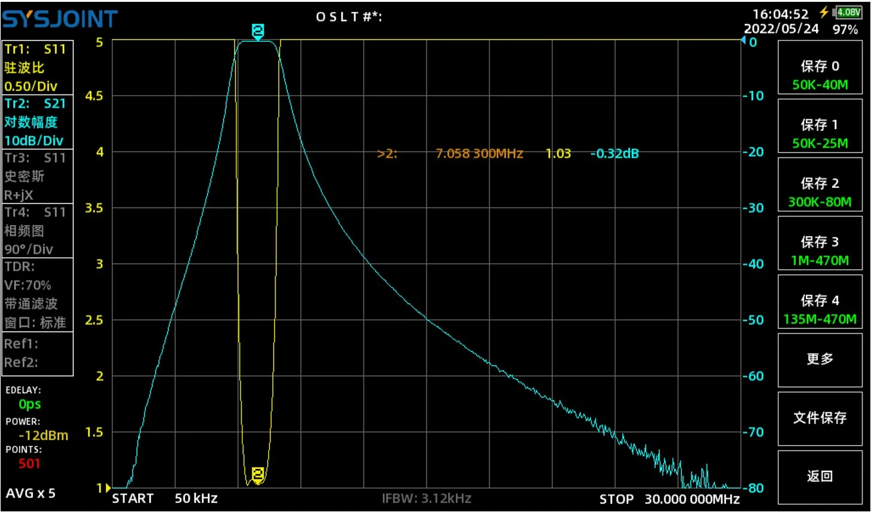Screen dimensions: 871x512
Task: Open the TDR 带通滤波 settings panel
Action: (38, 294)
